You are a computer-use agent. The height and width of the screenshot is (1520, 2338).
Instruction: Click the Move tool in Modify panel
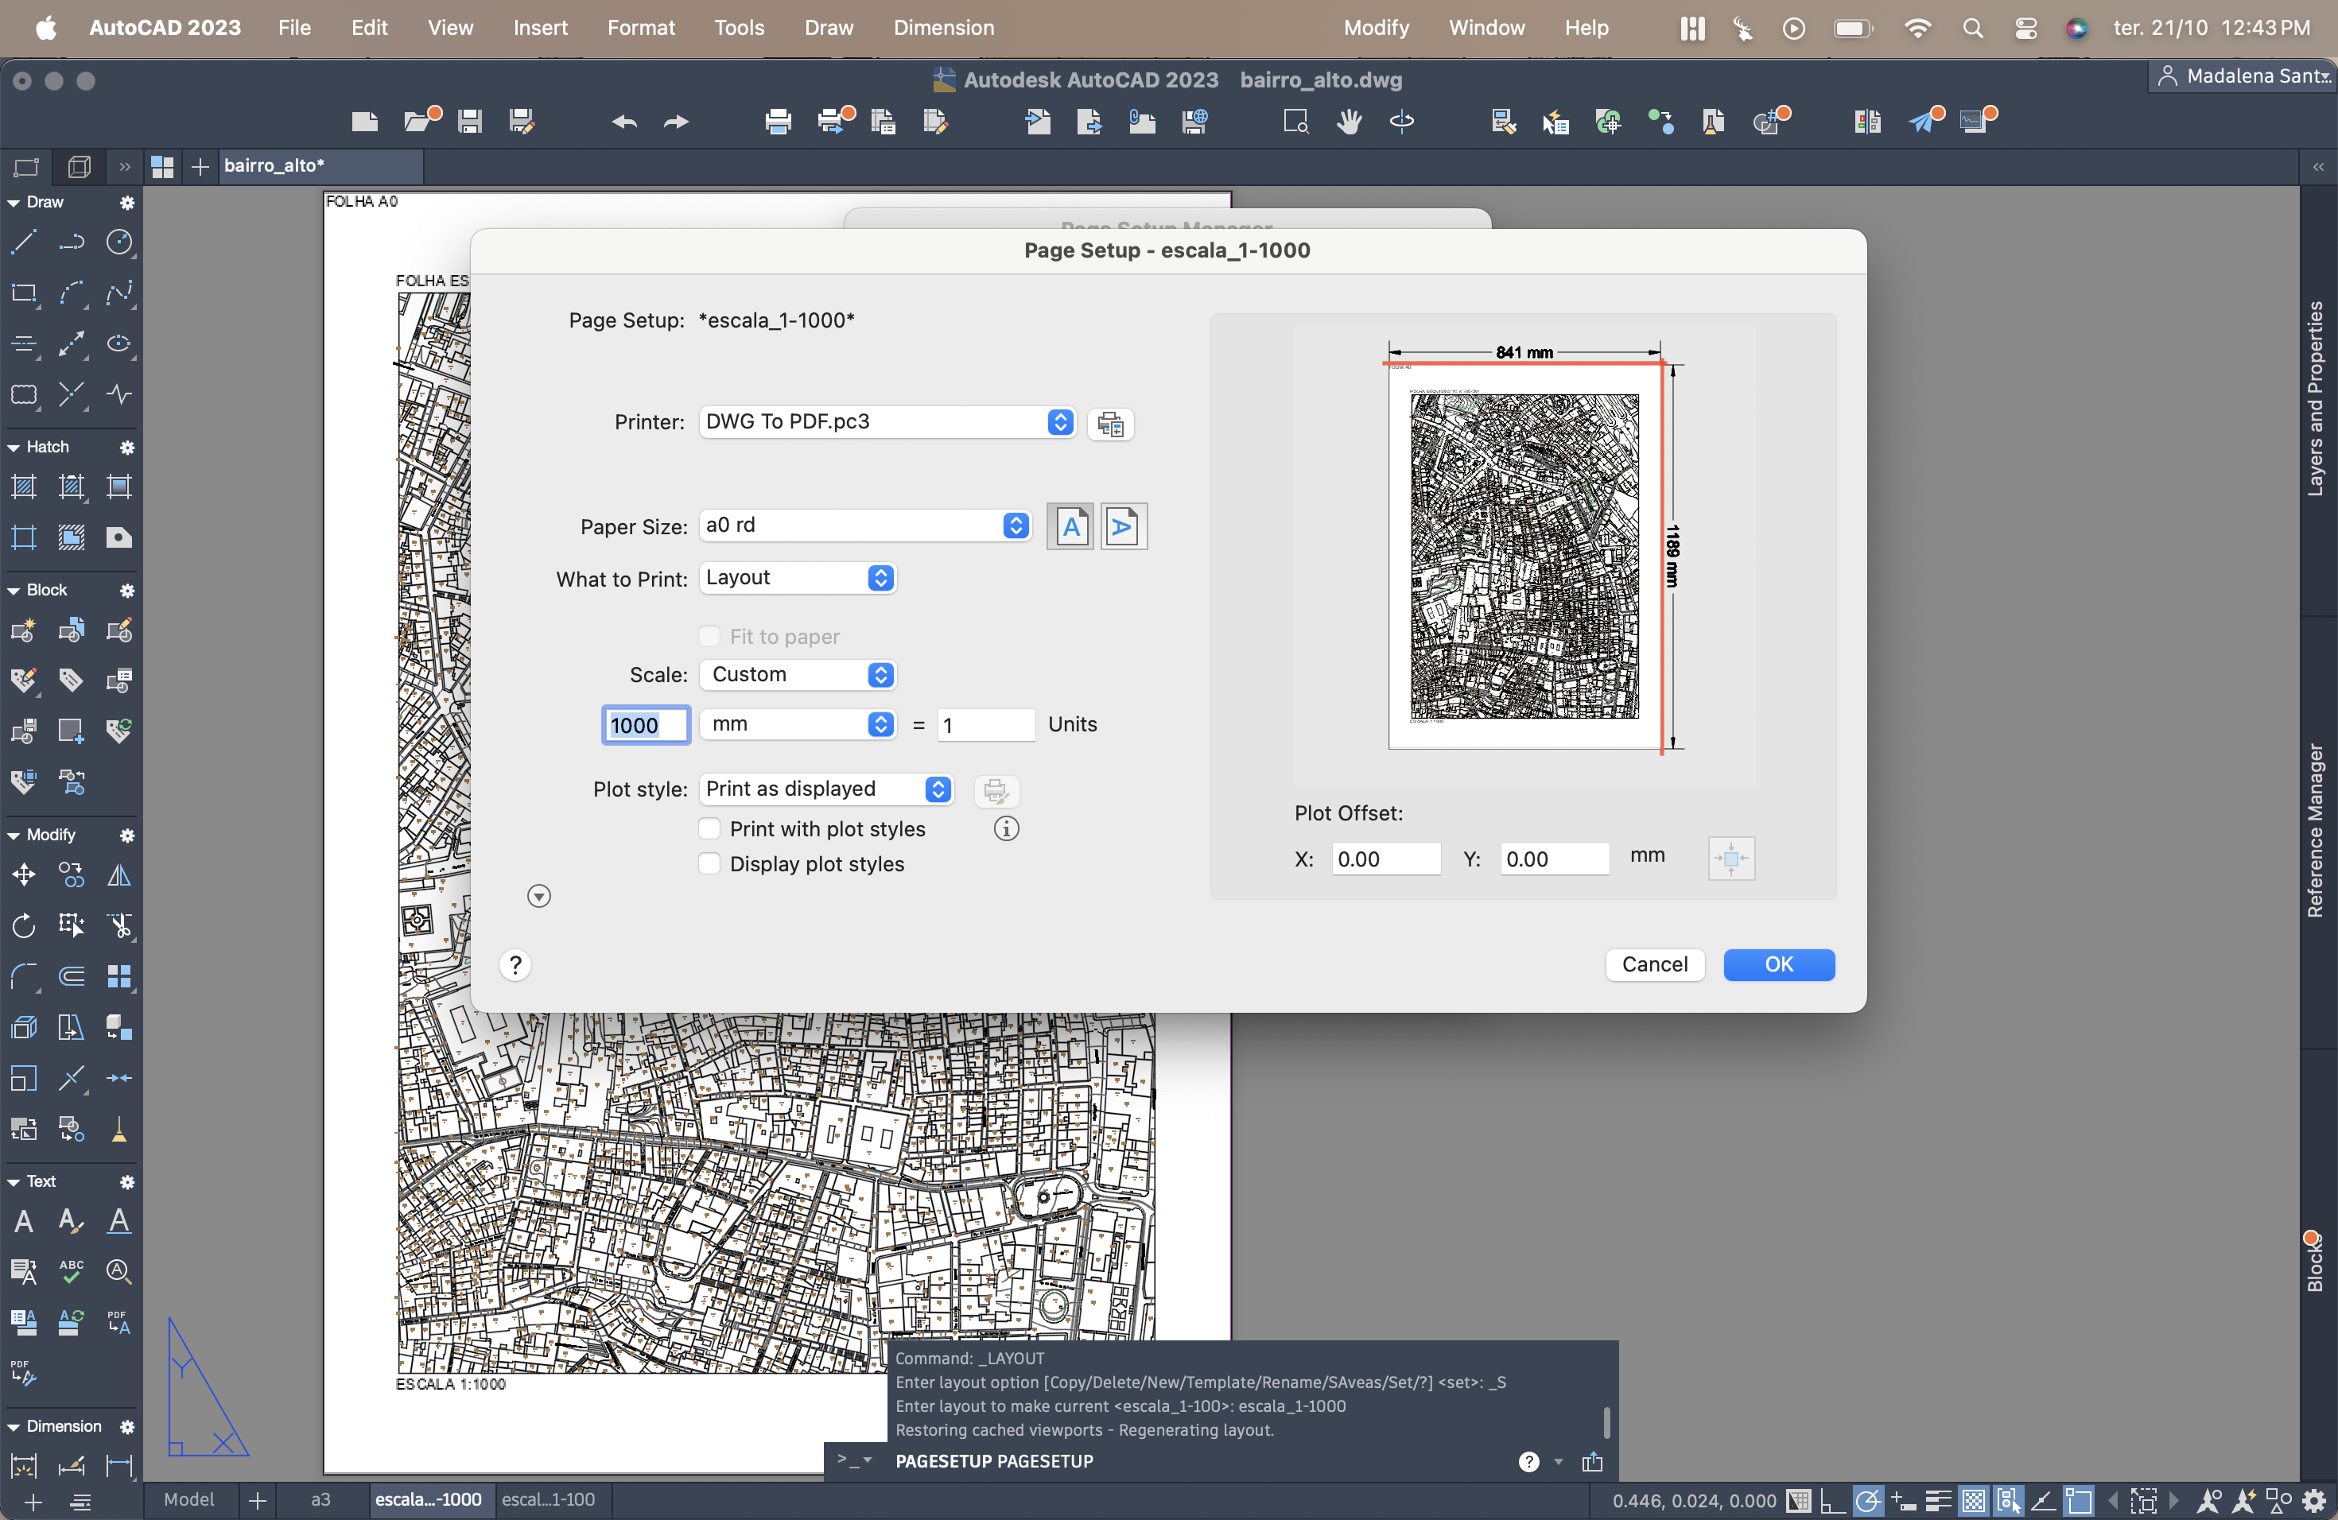click(x=24, y=874)
